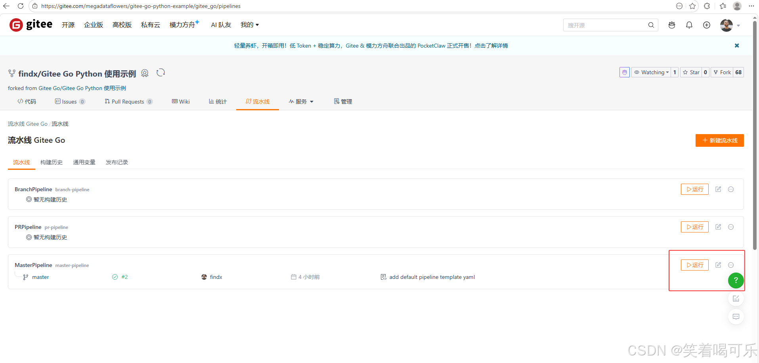Image resolution: width=759 pixels, height=363 pixels.
Task: Open the 通用变量 sub-tab
Action: (84, 162)
